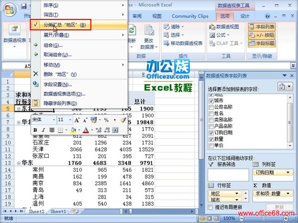Apply bold in mini toolbar
The image size is (298, 223).
point(35,130)
